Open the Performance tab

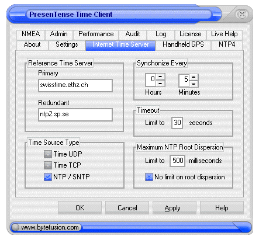[96, 34]
